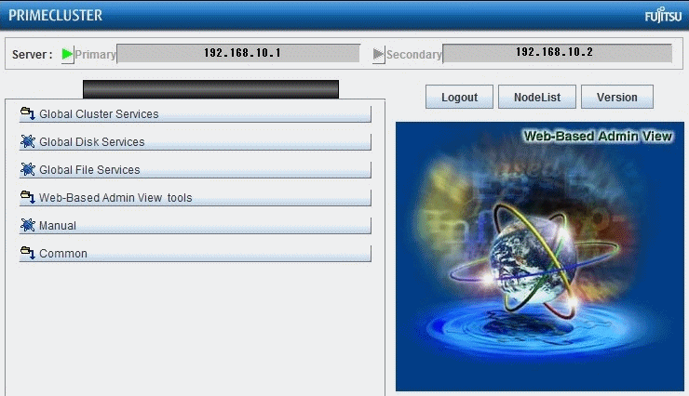The height and width of the screenshot is (396, 689).
Task: Open Global File Services menu entry
Action: (196, 170)
